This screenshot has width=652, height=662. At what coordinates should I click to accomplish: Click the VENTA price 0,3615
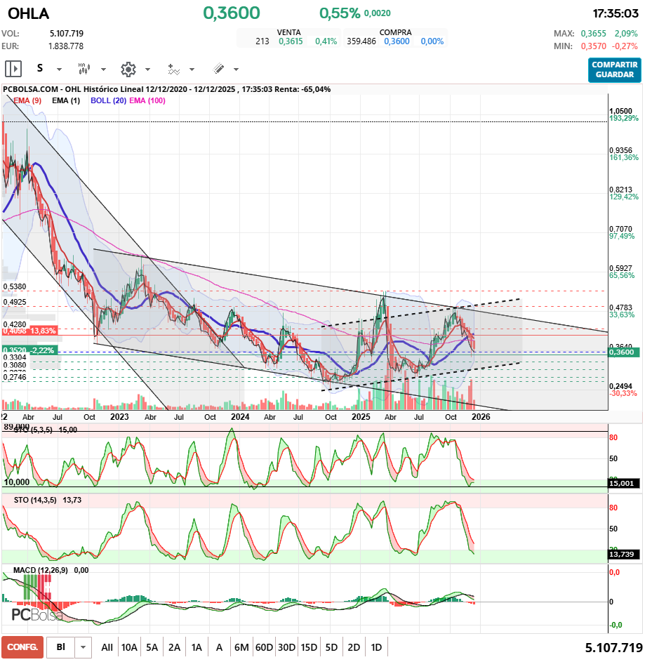coord(291,41)
